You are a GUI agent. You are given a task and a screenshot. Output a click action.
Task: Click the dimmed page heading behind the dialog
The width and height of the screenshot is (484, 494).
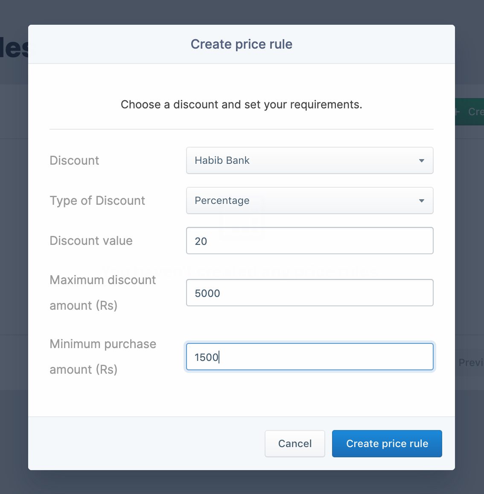14,48
